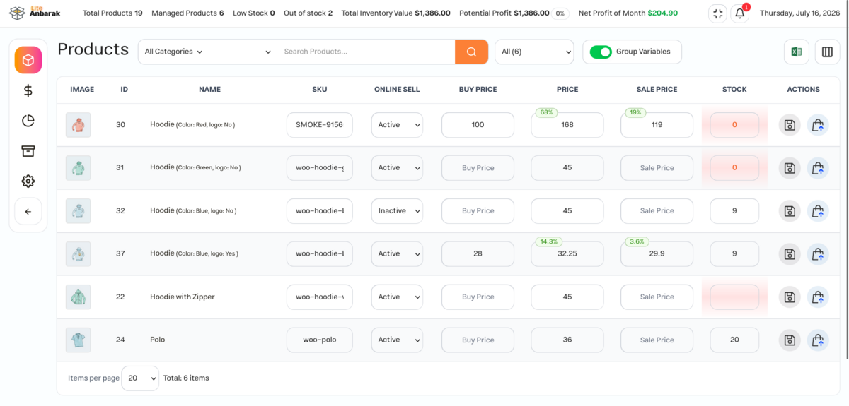
Task: Change online sell status for ID 31
Action: point(397,168)
